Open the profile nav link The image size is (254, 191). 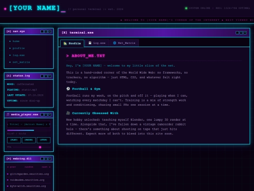click(x=18, y=48)
